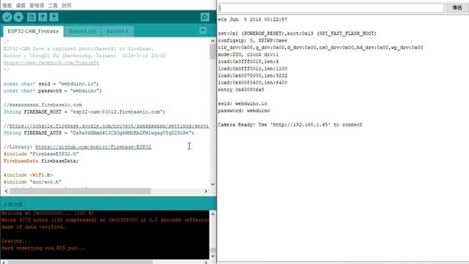Click the 傳送 send button in Serial Monitor
This screenshot has width=469, height=264.
click(457, 8)
